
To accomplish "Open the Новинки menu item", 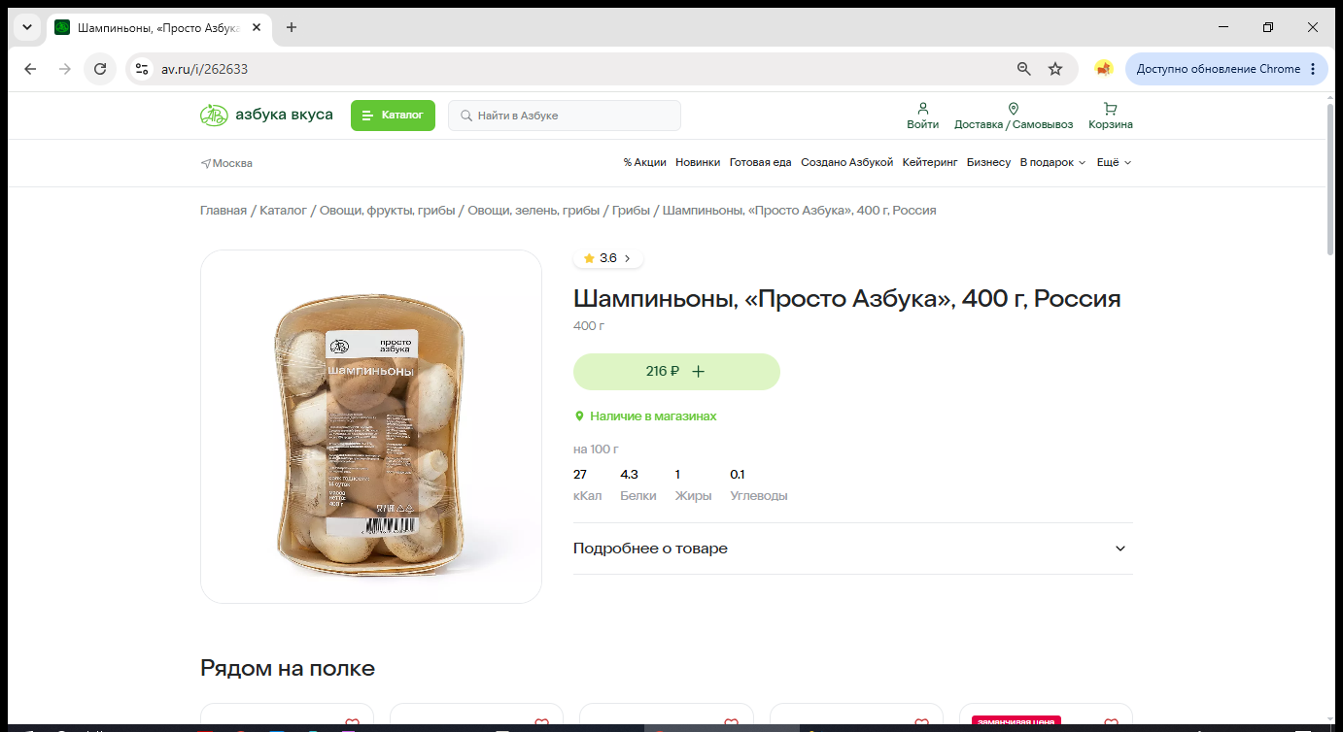I will (x=698, y=163).
